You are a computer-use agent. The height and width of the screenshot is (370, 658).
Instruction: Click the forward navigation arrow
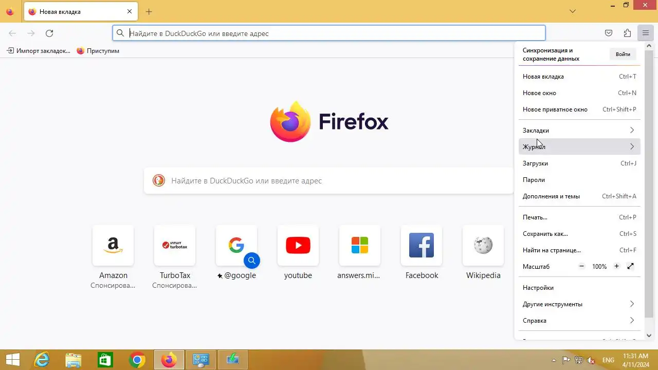[31, 33]
